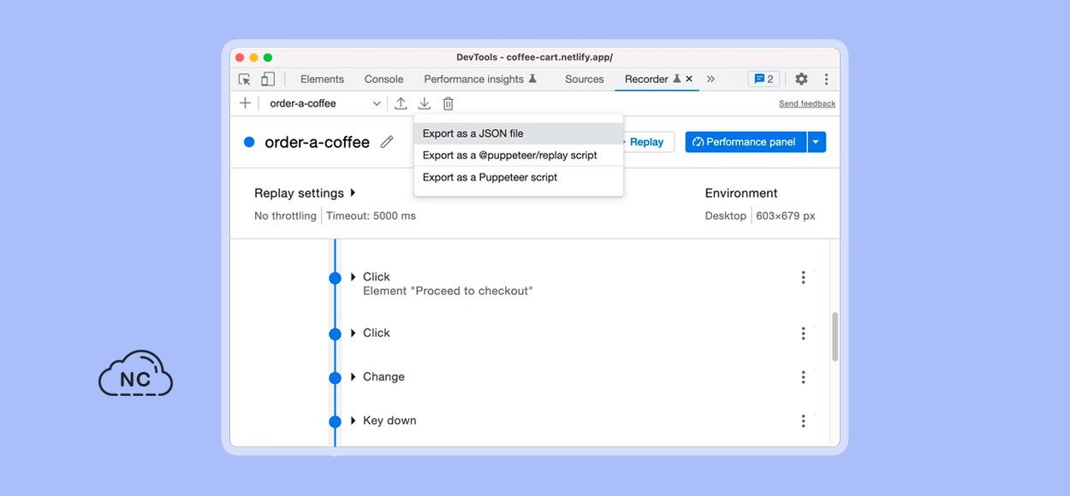Click the timeline dot for Proceed to checkout step

point(335,277)
